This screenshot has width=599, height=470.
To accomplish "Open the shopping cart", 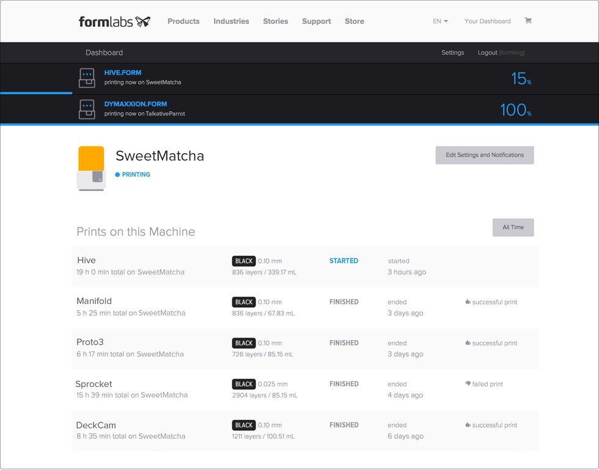I will (x=528, y=21).
